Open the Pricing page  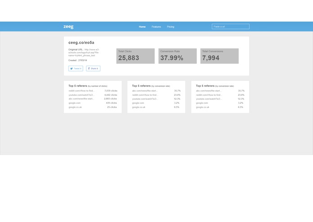(x=171, y=27)
